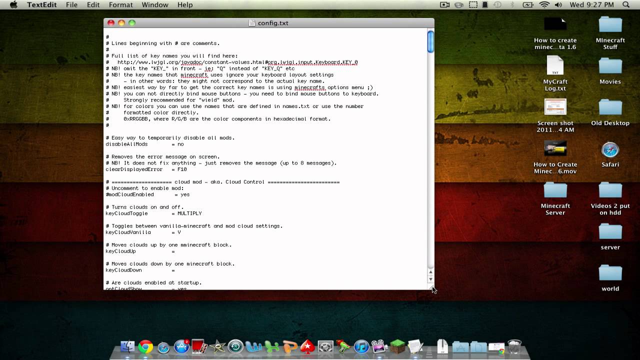Open the Window menu
The width and height of the screenshot is (640, 360).
click(x=155, y=4)
